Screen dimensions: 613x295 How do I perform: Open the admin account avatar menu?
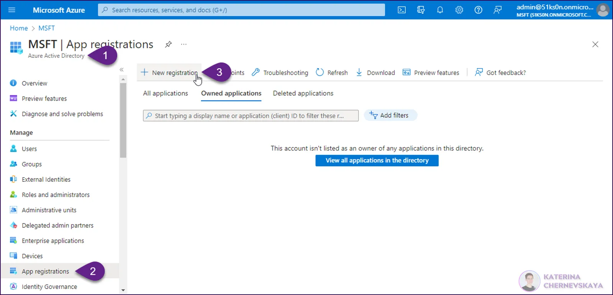point(603,10)
